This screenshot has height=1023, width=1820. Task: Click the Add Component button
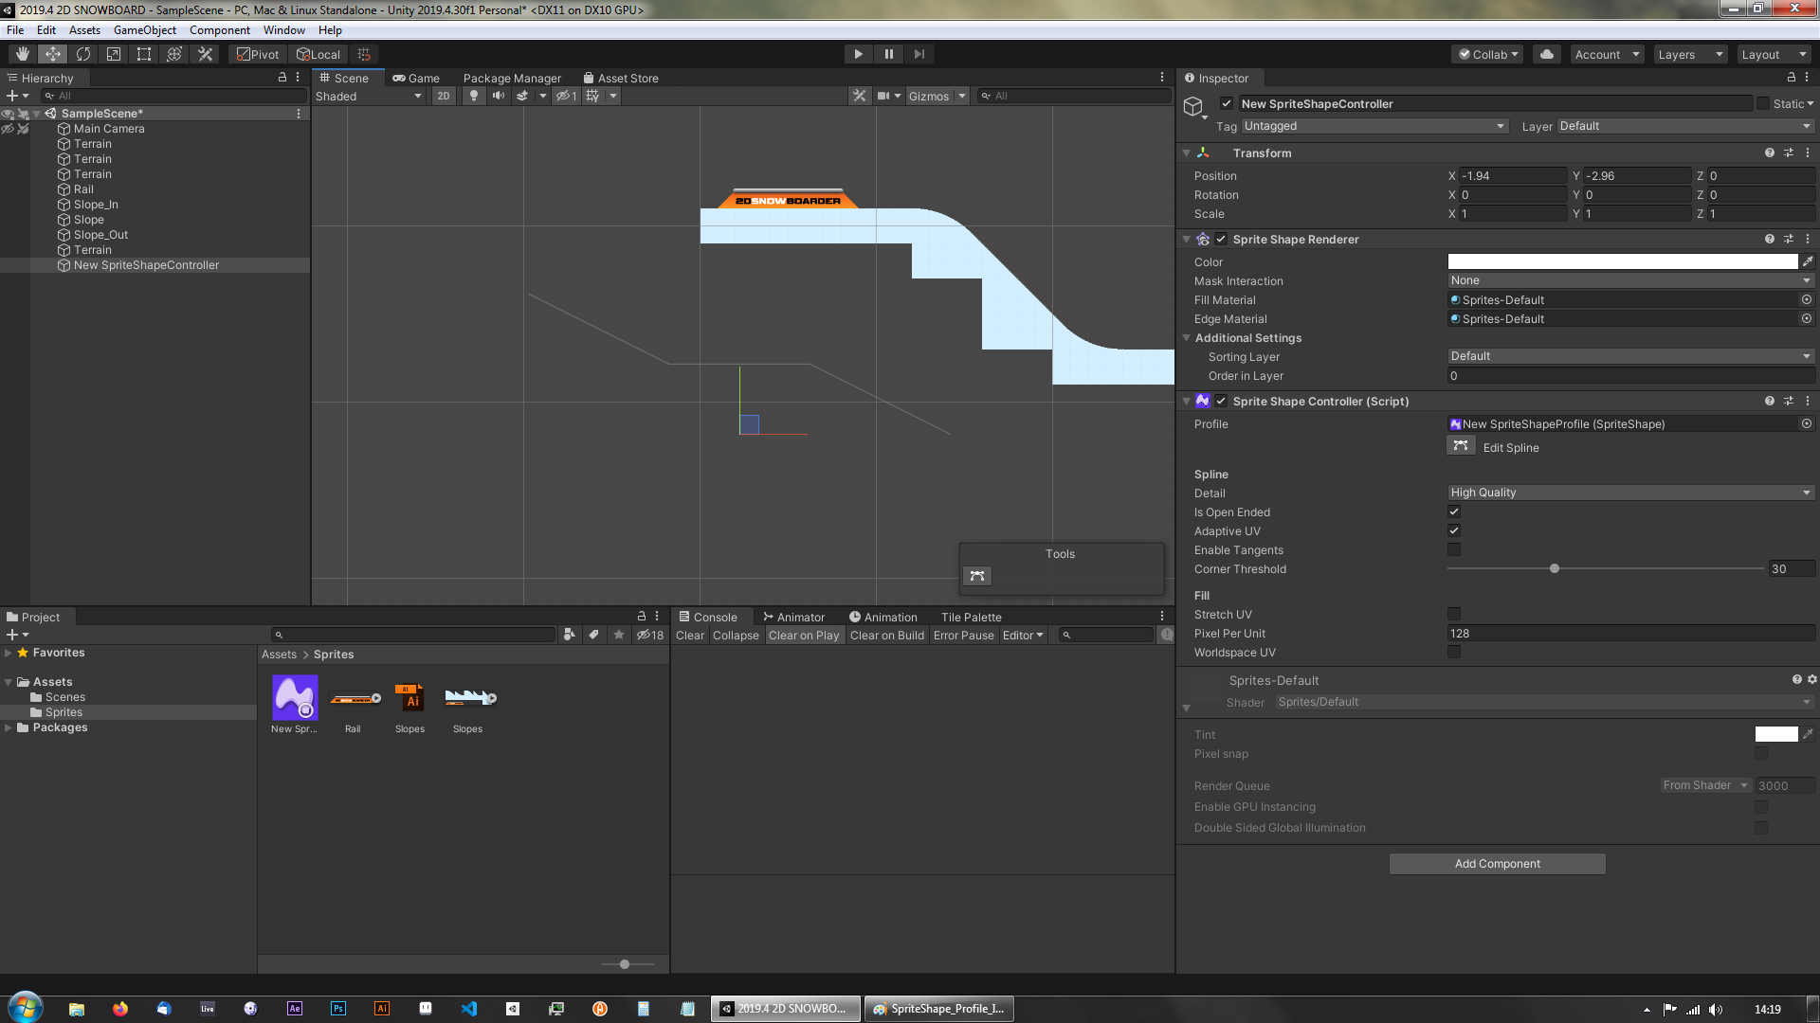click(1497, 864)
